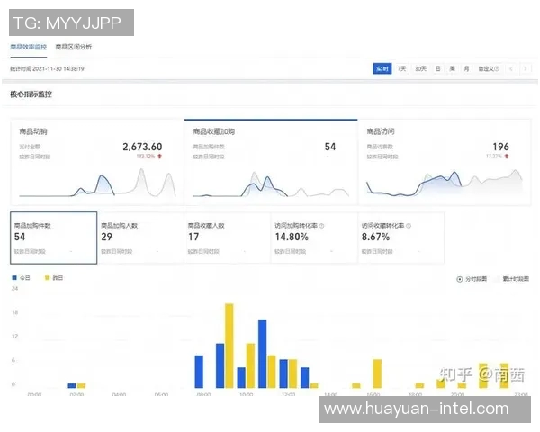
Task: Choose the 30天 time range
Action: coord(420,68)
